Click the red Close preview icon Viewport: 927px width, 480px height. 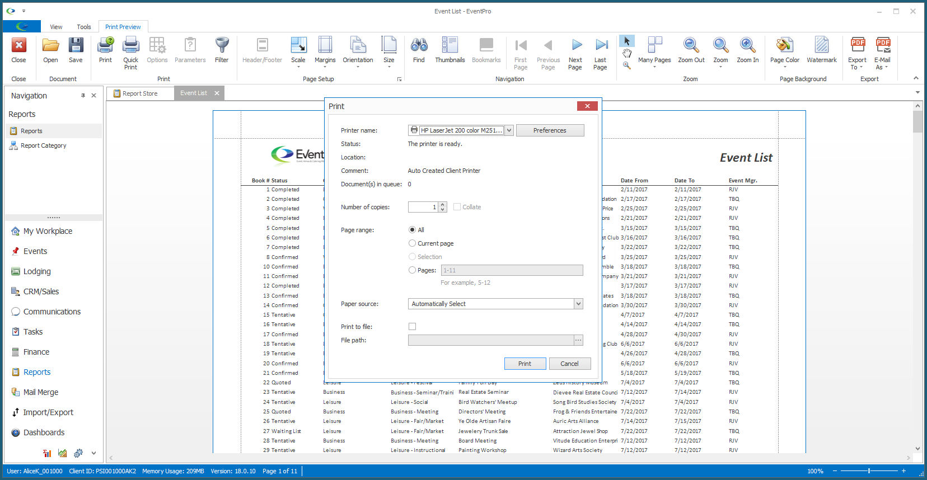18,45
